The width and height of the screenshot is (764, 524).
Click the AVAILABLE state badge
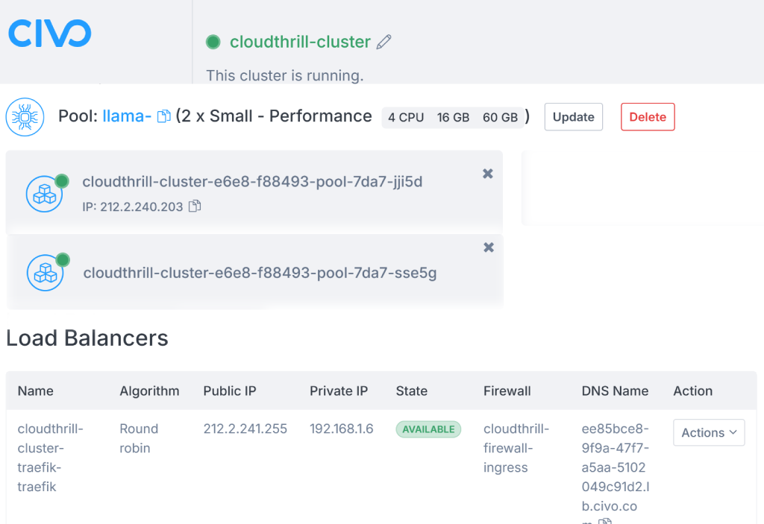click(428, 429)
